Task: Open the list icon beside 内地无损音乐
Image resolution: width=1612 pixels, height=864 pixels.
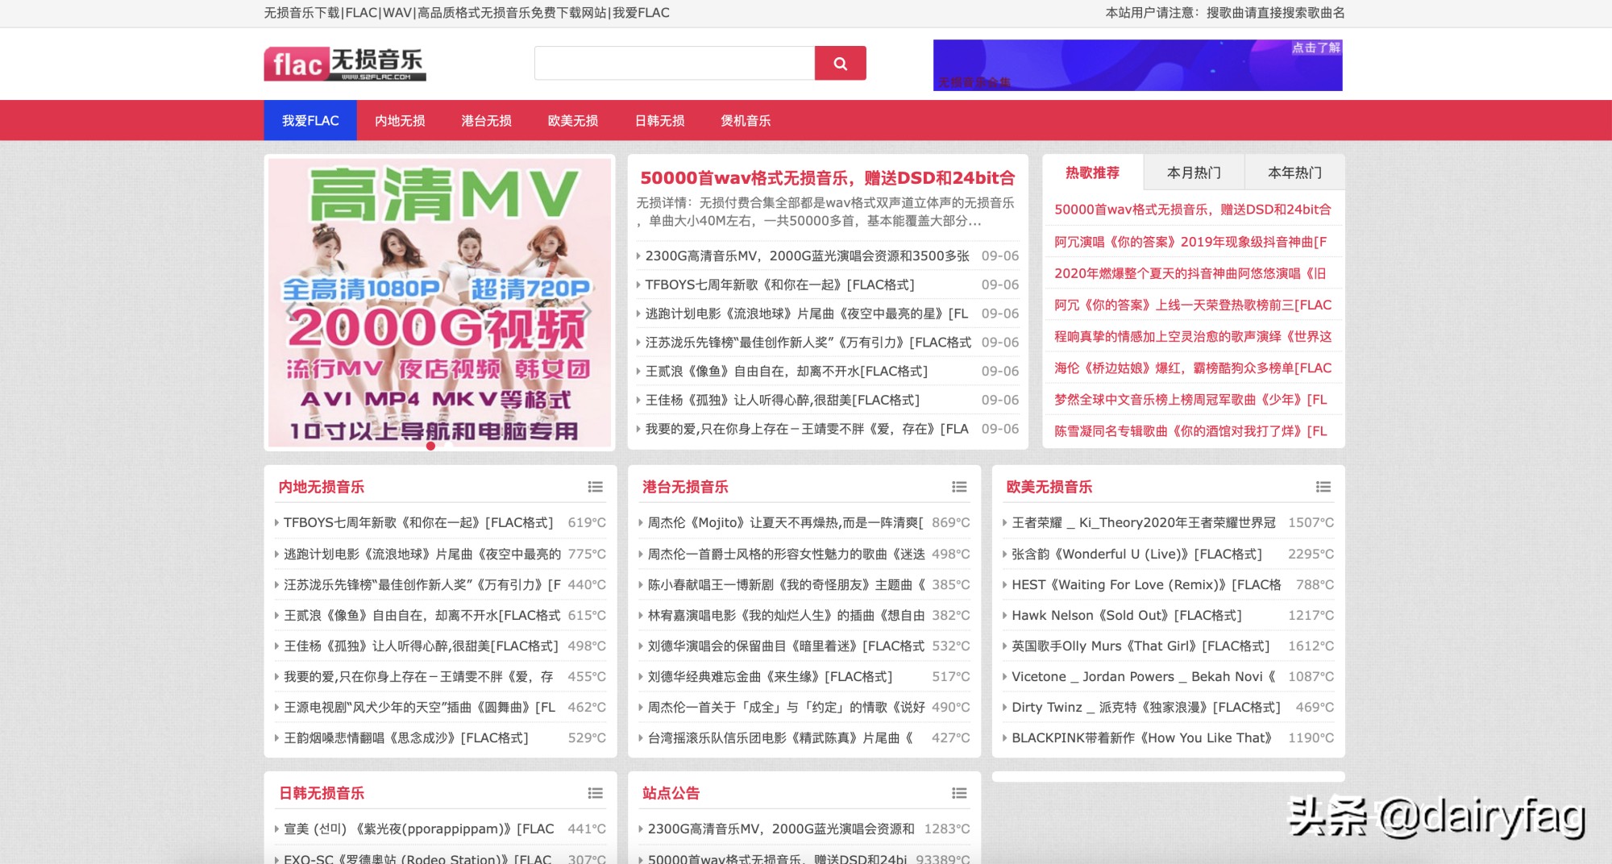Action: click(595, 487)
